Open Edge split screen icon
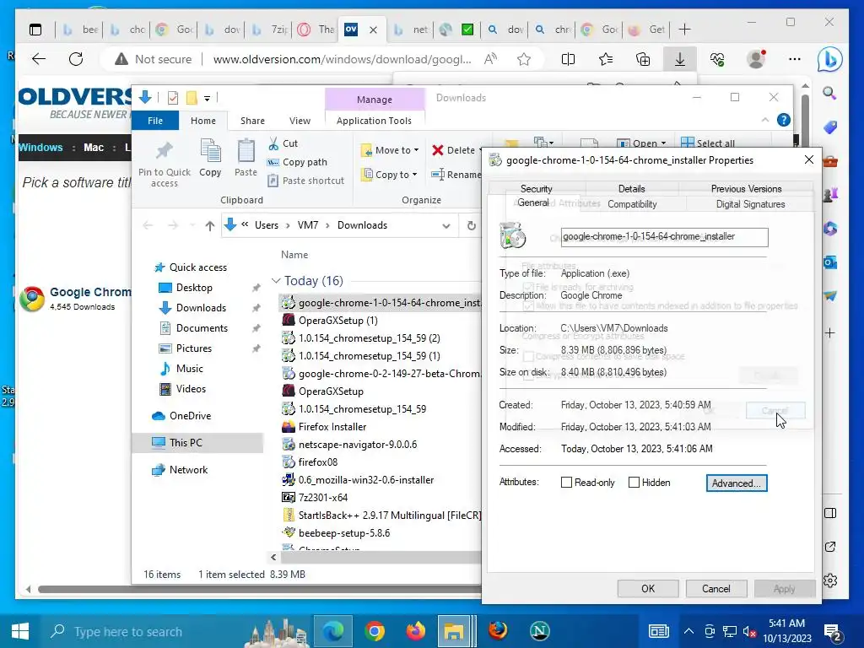 tap(568, 59)
